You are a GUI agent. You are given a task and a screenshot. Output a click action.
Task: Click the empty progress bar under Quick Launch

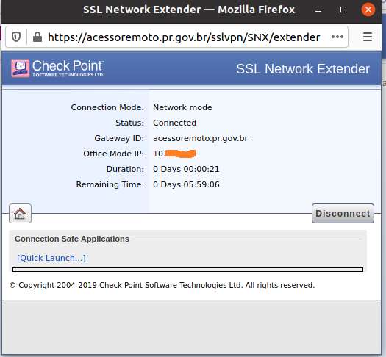187,270
